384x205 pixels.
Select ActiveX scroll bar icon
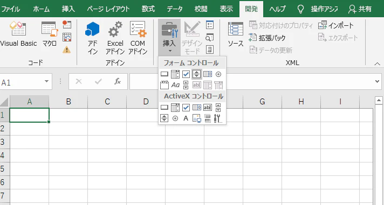[x=218, y=107]
